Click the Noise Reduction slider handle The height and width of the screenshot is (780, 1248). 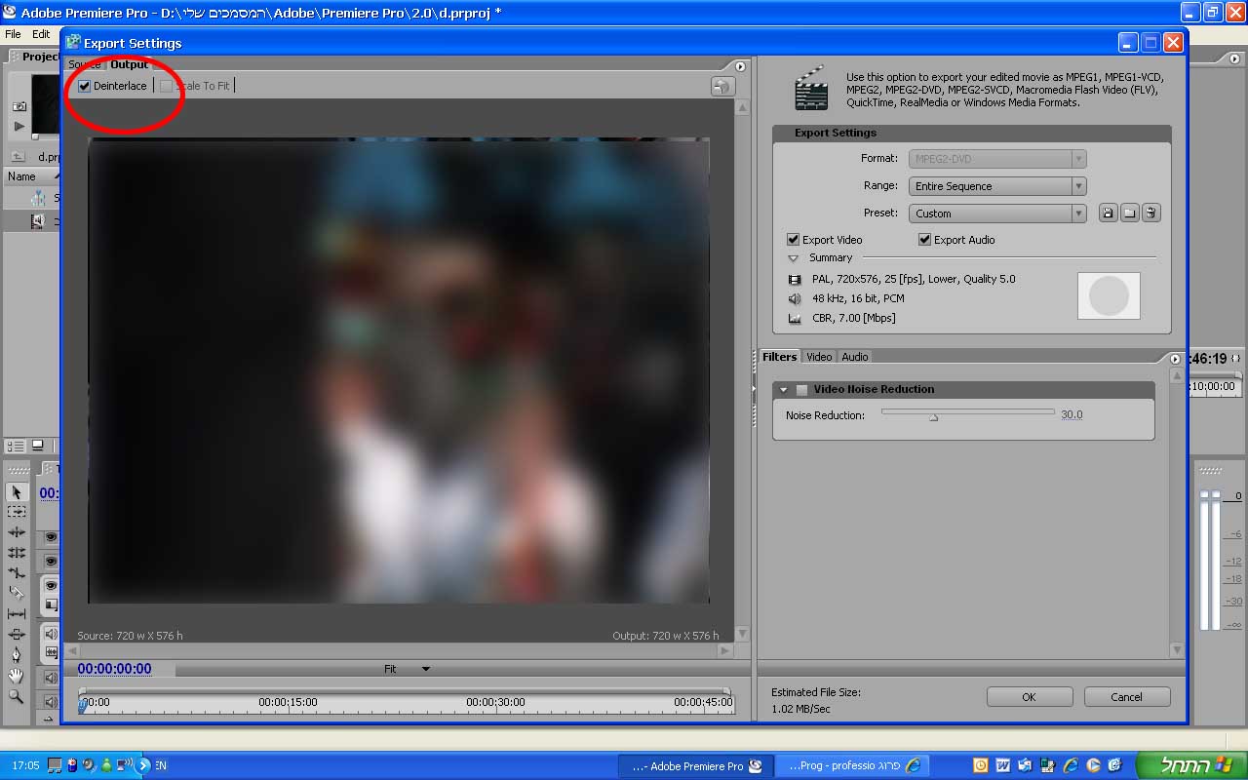coord(933,416)
